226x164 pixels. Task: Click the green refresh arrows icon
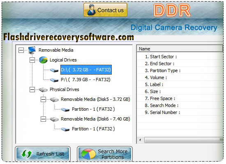pos(27,154)
